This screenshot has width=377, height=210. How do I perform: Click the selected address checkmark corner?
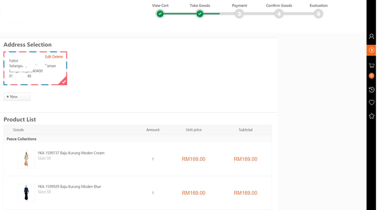[x=63, y=82]
